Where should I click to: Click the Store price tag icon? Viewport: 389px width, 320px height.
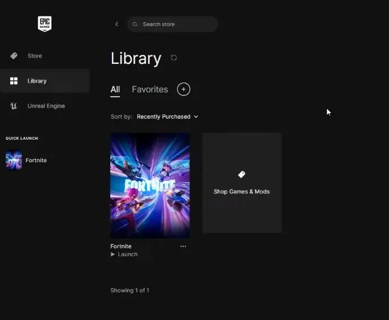tap(14, 56)
